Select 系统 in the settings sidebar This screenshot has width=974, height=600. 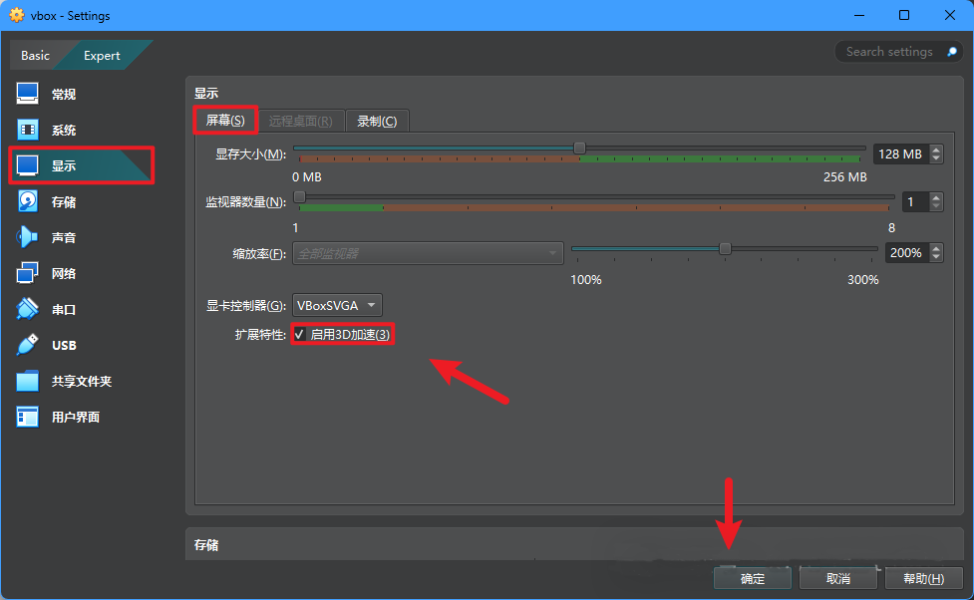click(64, 131)
